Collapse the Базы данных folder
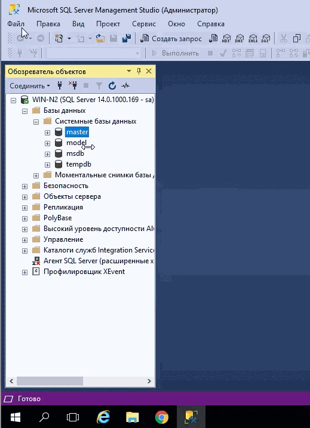Screen dimensions: 310x428 click(25, 111)
